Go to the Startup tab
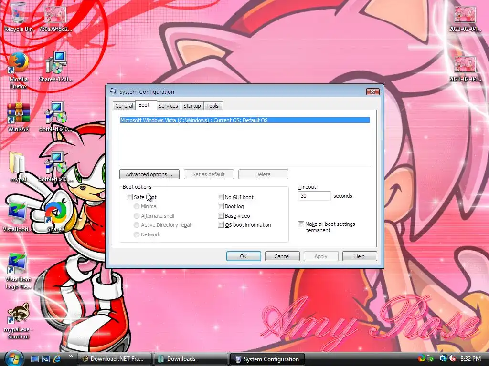 192,106
